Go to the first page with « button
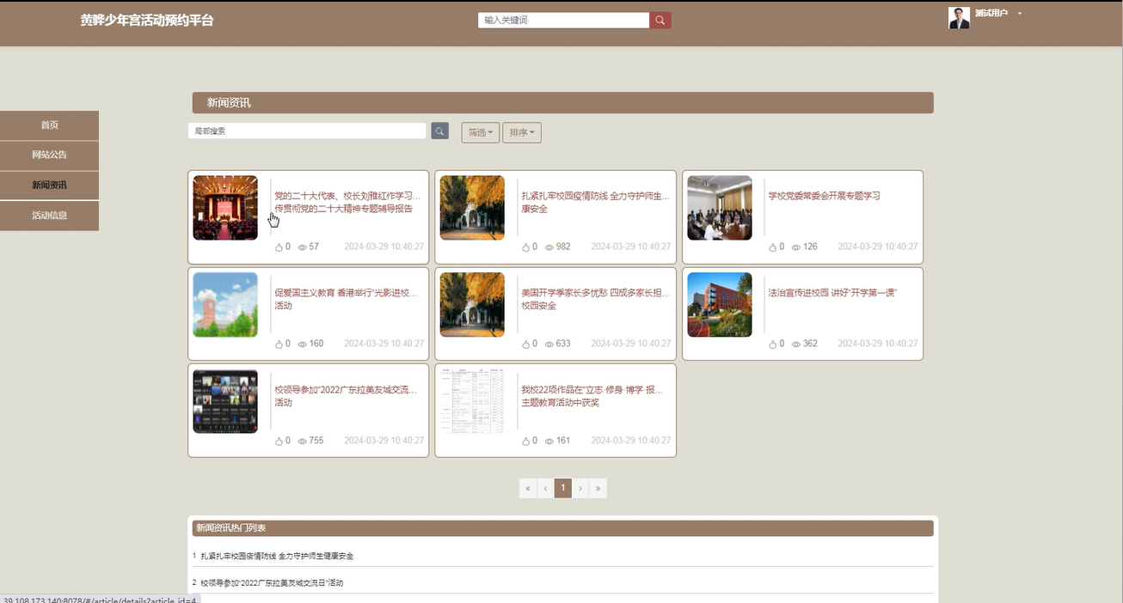 (x=528, y=488)
